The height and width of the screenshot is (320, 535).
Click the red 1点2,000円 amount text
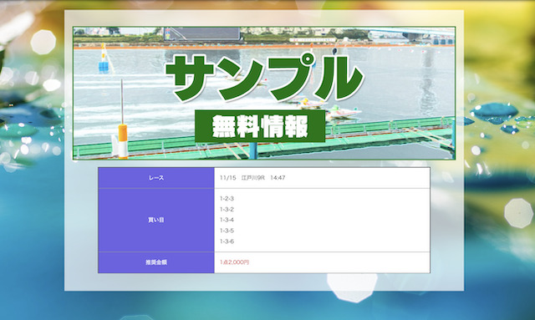tap(234, 262)
